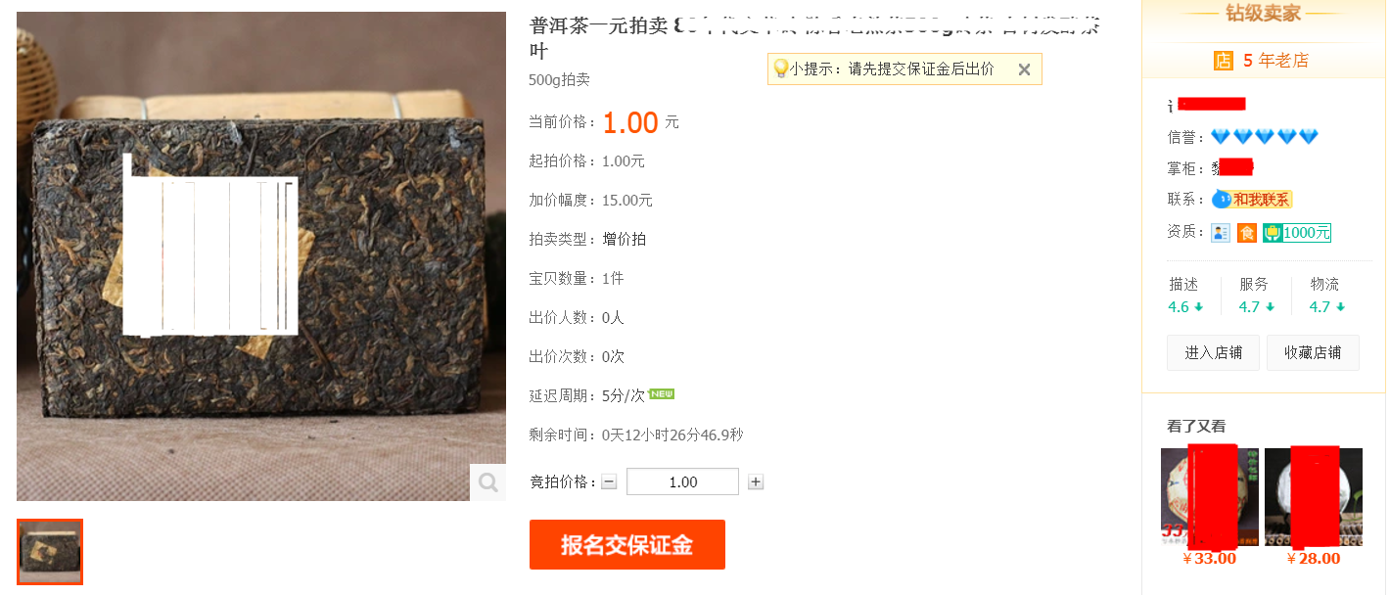Click 报名交保证金 button
Image resolution: width=1390 pixels, height=595 pixels.
tap(627, 545)
